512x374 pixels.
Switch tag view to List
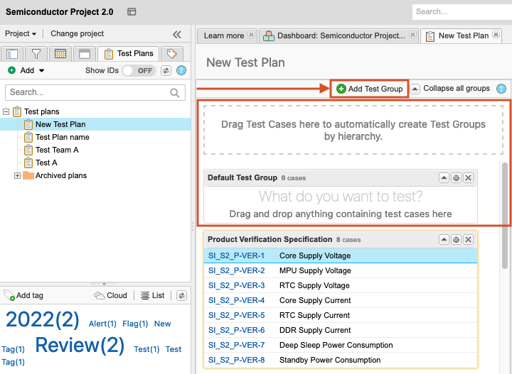[x=152, y=295]
